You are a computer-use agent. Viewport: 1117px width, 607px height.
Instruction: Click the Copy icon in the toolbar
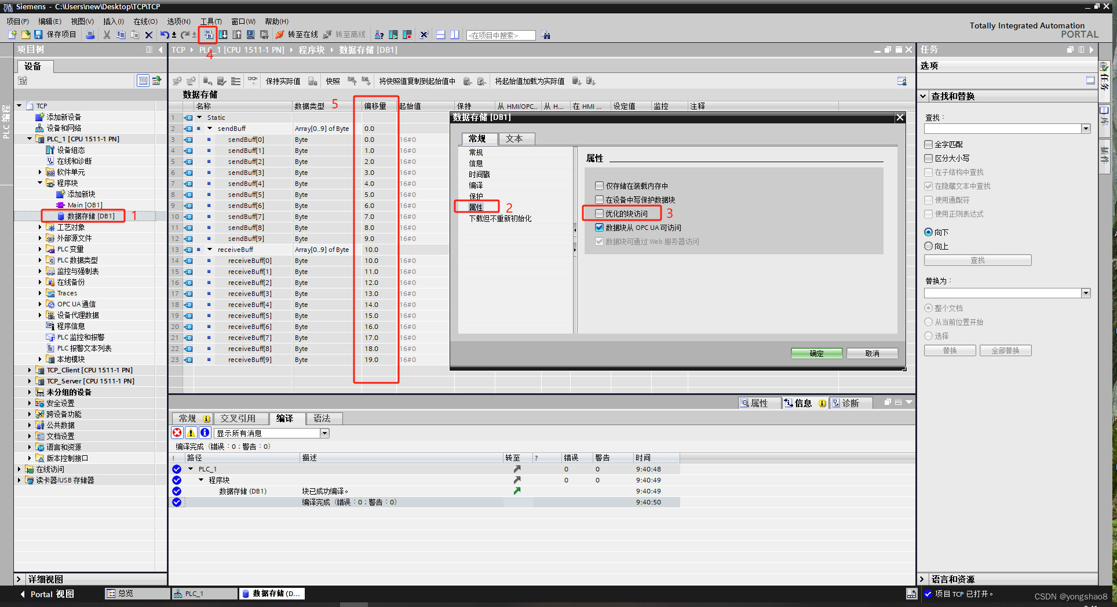[121, 35]
